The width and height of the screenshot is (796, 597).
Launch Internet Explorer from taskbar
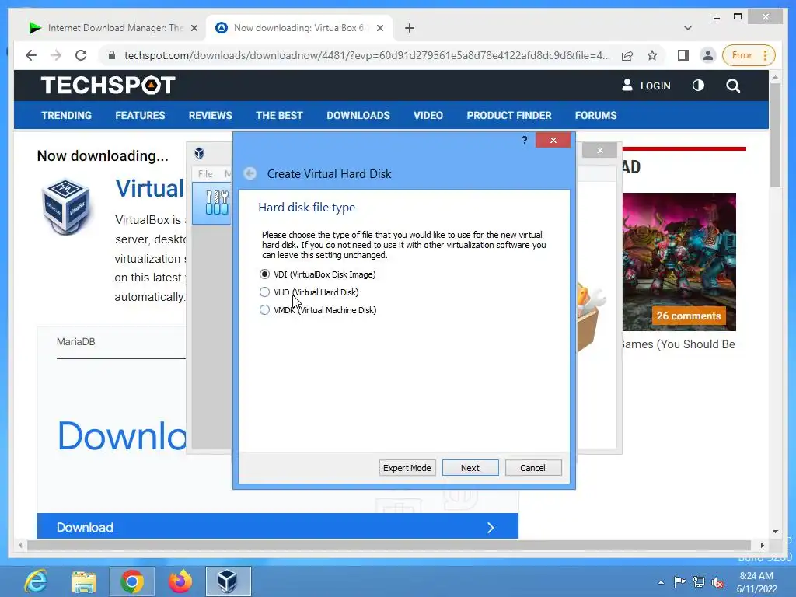[x=36, y=581]
